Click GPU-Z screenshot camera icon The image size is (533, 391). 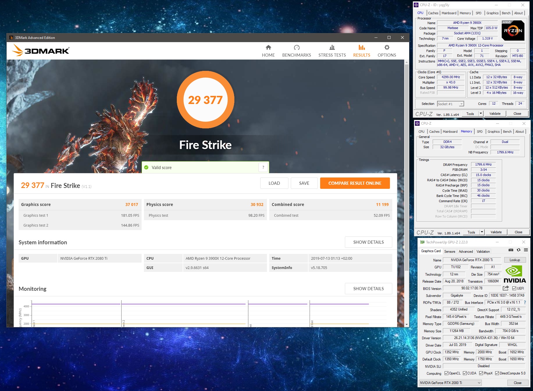point(511,250)
